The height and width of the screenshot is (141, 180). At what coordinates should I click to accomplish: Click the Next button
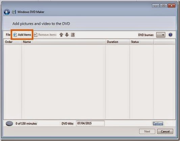tap(147, 131)
